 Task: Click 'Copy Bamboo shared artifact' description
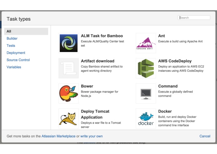tap(102, 69)
